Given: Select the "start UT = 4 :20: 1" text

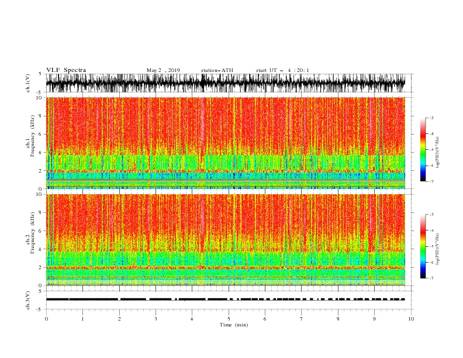Looking at the screenshot, I should tap(282, 70).
